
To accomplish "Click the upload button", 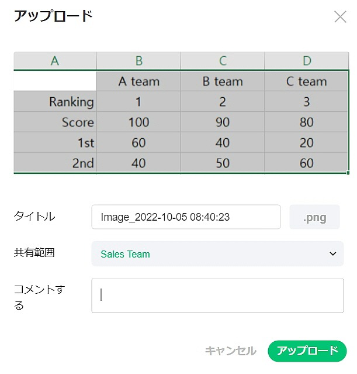I will (x=307, y=351).
